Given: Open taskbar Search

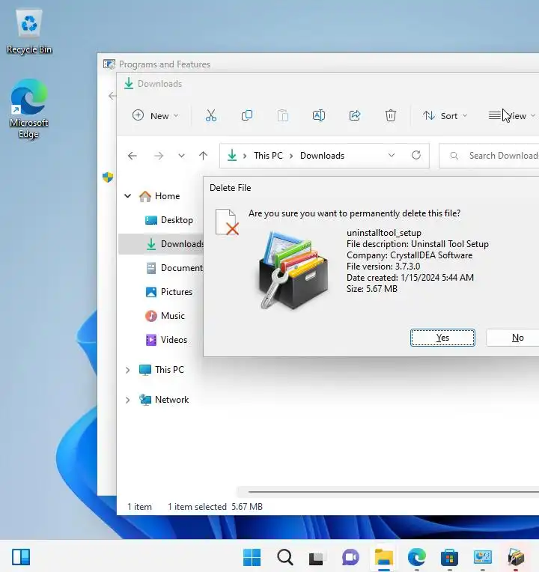Looking at the screenshot, I should (x=284, y=558).
